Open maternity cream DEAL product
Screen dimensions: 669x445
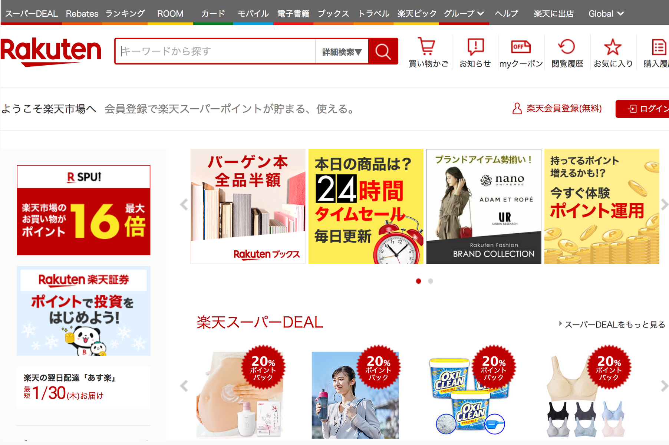tap(240, 395)
